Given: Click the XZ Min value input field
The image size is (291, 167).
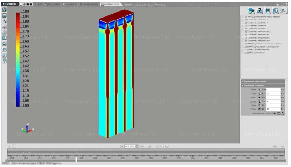Looking at the screenshot, I should (x=273, y=98).
